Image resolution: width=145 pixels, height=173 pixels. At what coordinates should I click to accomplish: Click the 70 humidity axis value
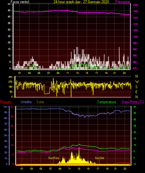6,124
